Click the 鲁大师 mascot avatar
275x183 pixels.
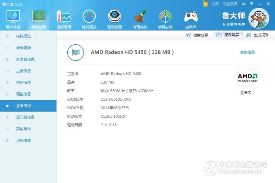point(259,19)
